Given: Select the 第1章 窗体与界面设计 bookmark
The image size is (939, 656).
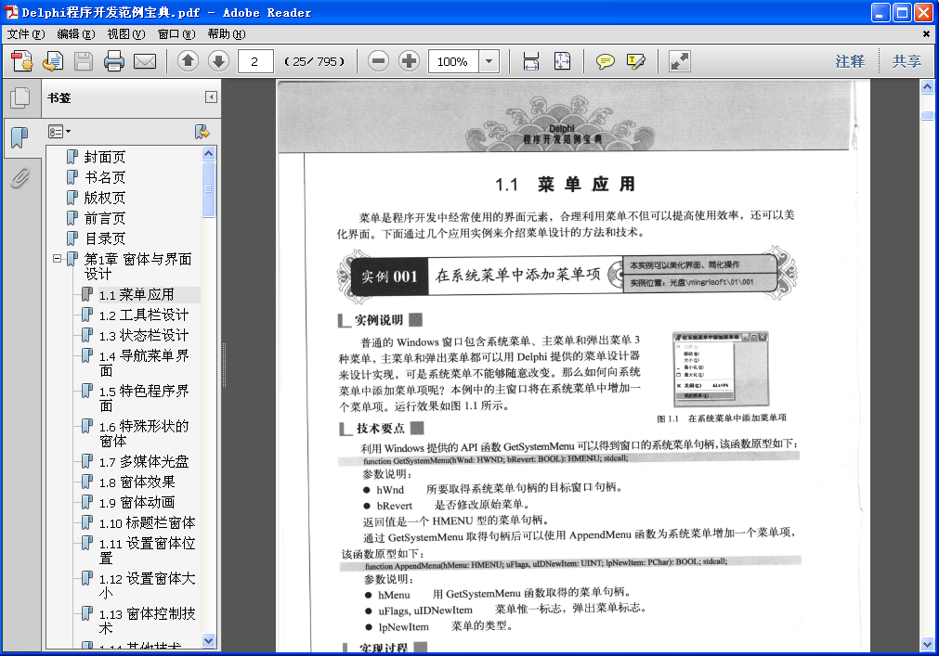Looking at the screenshot, I should [x=138, y=266].
